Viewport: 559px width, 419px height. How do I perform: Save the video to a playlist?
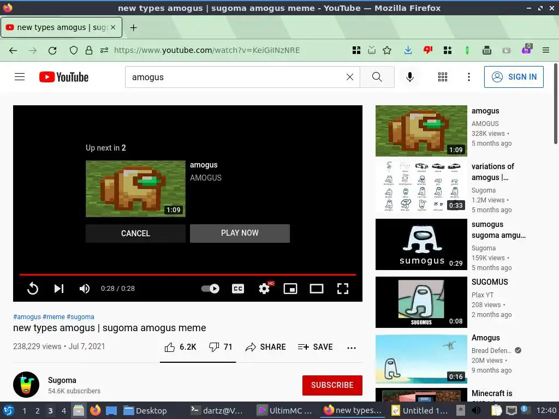pos(315,347)
